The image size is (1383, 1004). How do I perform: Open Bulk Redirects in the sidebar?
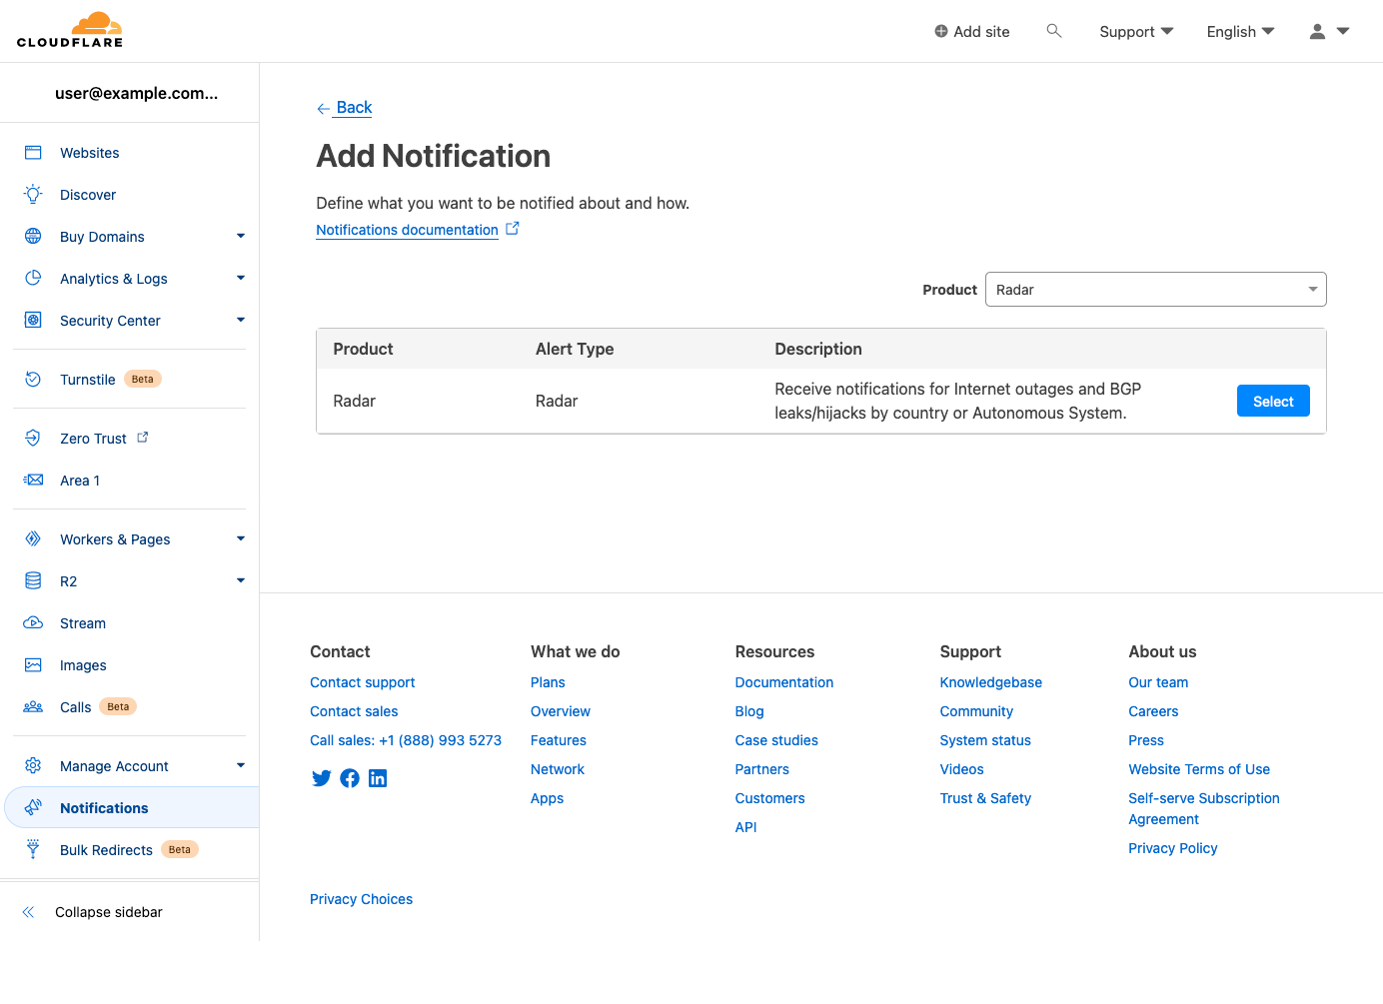pyautogui.click(x=106, y=850)
